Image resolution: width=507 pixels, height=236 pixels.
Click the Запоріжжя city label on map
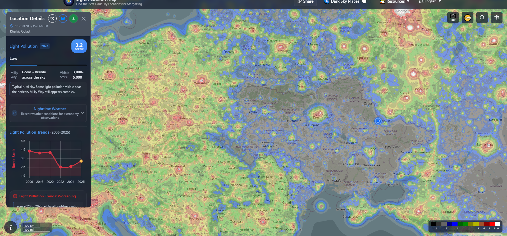[372, 165]
